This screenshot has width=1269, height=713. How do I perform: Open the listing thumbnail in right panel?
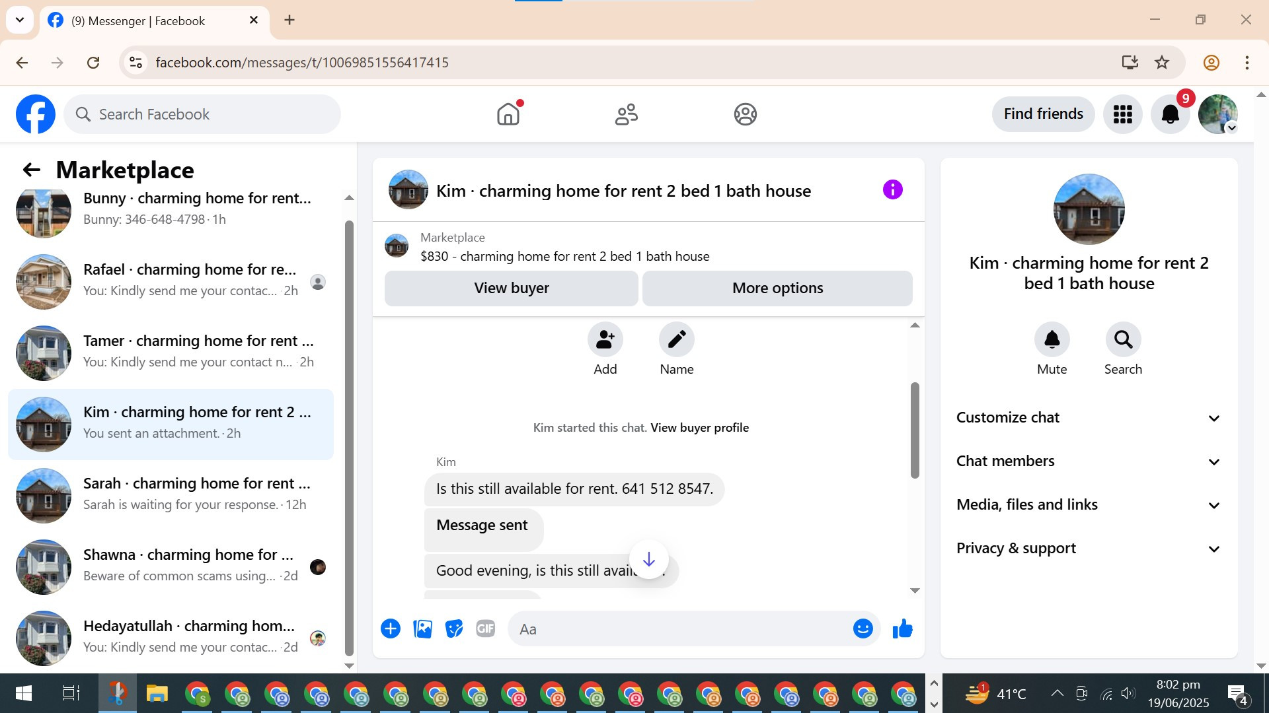tap(1089, 209)
